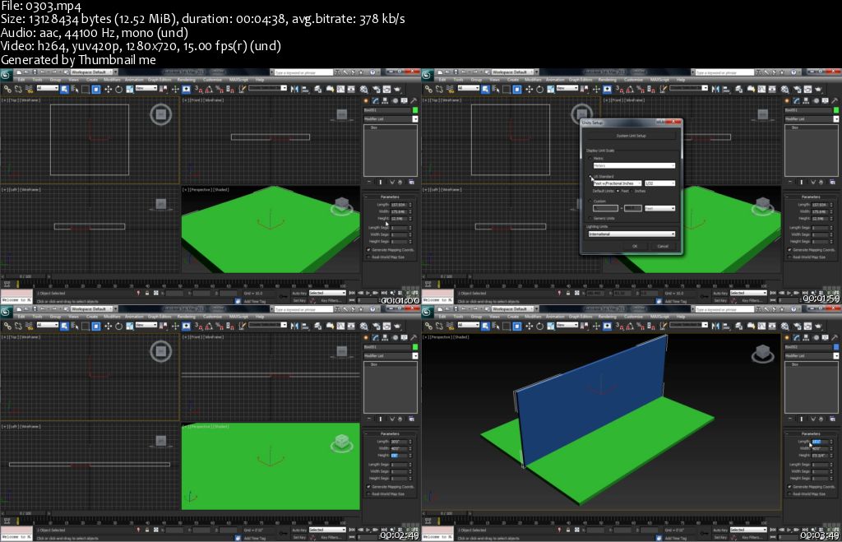Toggle Percent Snap icon in 00:02:49 frame

(220, 326)
